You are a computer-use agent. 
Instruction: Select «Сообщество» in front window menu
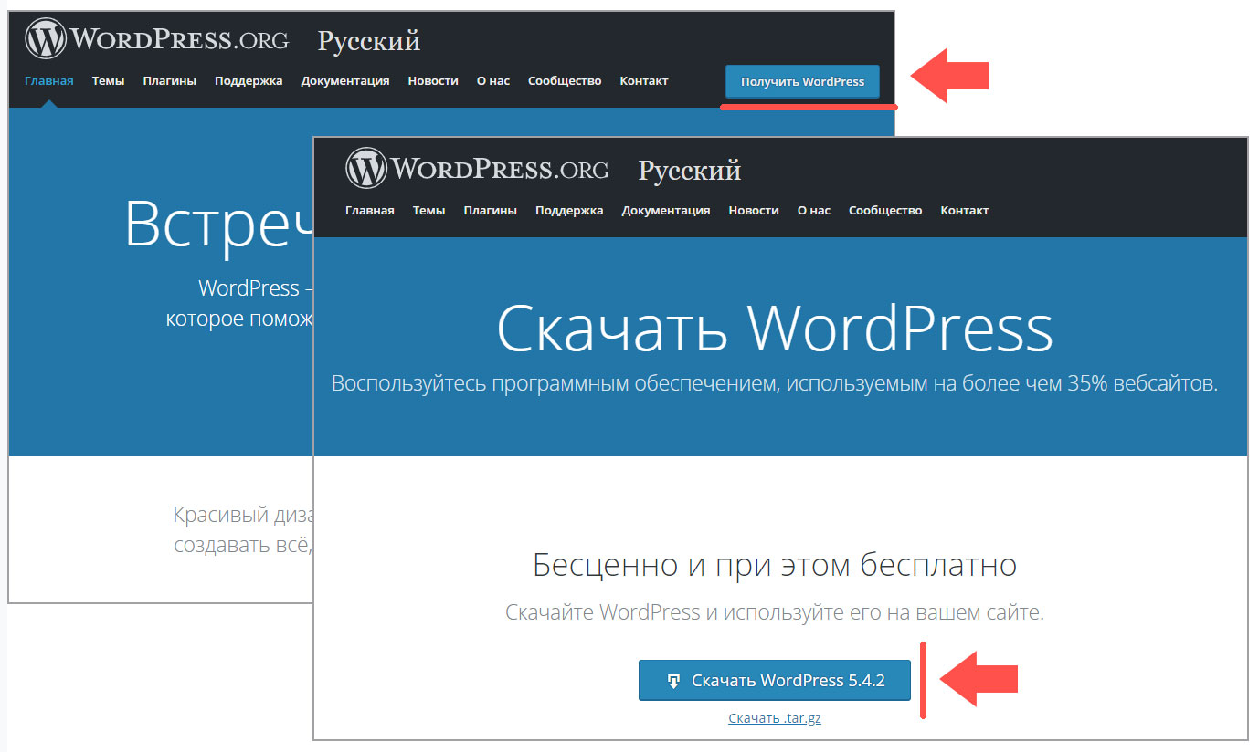[885, 210]
